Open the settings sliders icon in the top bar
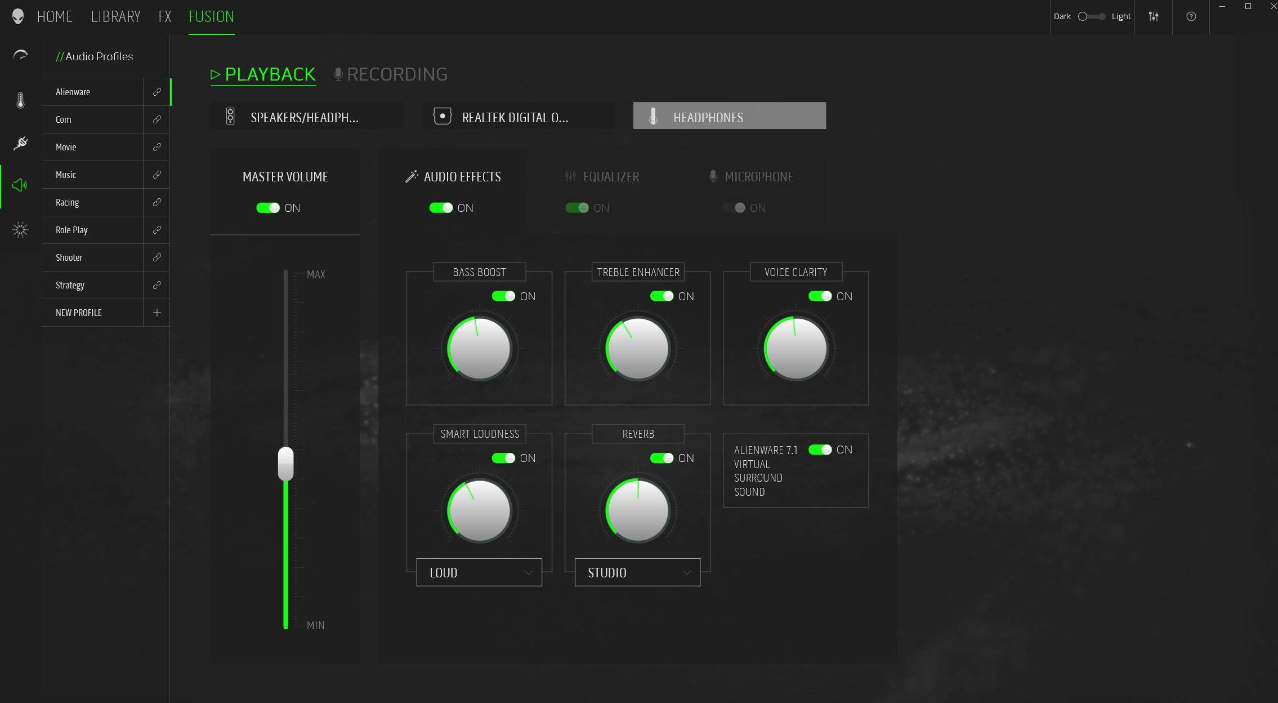Viewport: 1278px width, 703px height. click(1153, 16)
